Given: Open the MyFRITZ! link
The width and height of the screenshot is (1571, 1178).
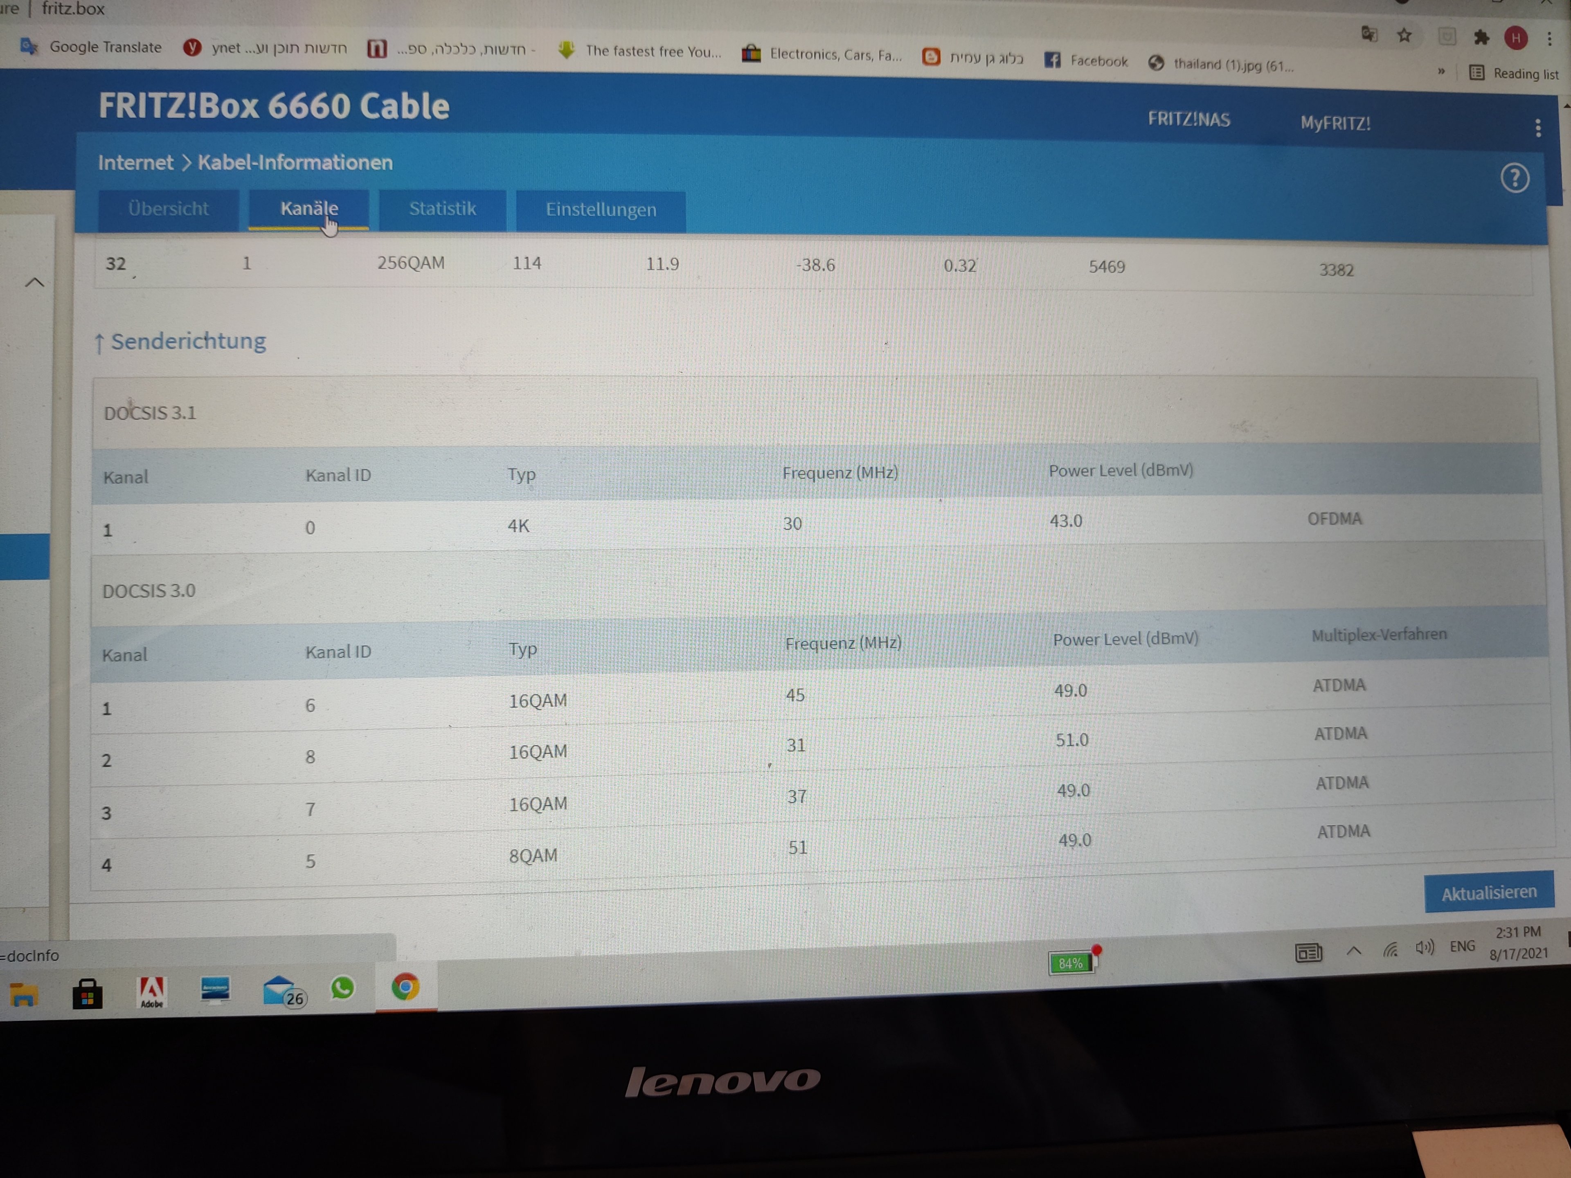Looking at the screenshot, I should coord(1335,124).
